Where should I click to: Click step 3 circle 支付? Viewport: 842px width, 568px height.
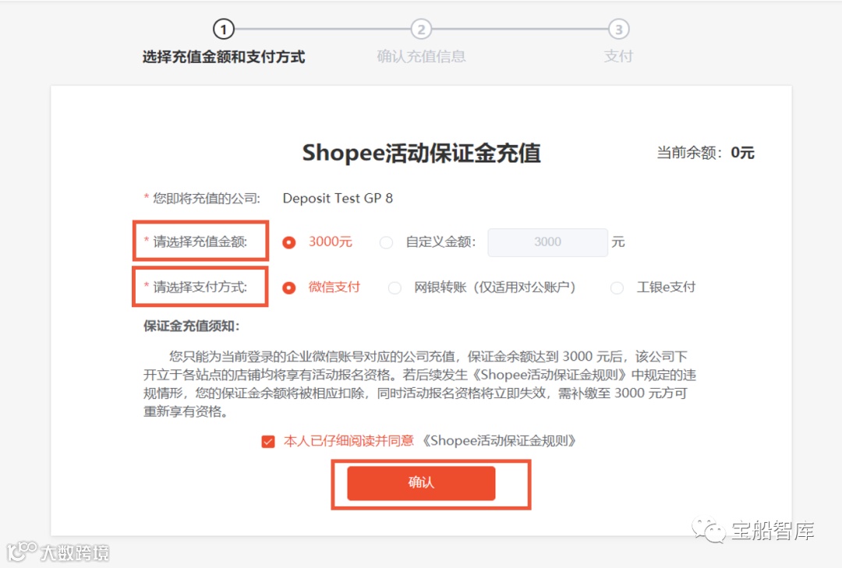tap(618, 29)
